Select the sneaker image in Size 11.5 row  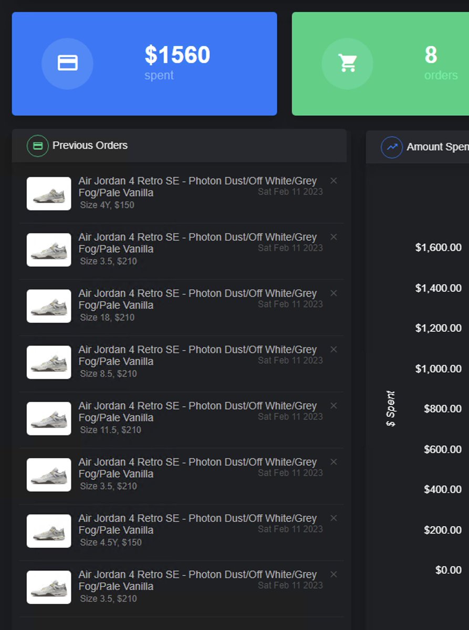click(49, 418)
